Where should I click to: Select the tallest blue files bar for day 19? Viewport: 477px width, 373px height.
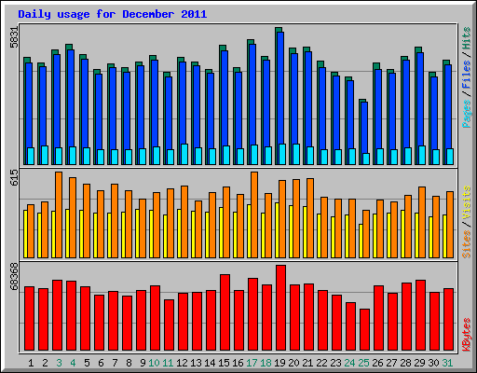click(280, 87)
